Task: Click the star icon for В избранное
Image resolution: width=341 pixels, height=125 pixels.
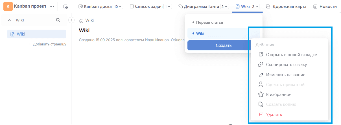Action: click(x=261, y=95)
